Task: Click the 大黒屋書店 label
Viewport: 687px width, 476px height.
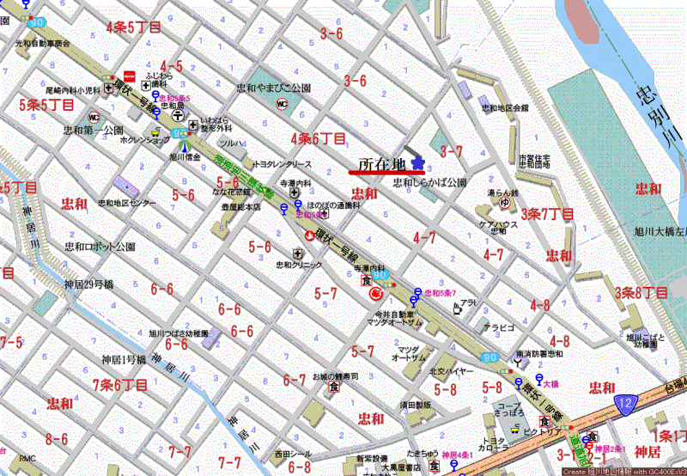Action: (x=401, y=467)
